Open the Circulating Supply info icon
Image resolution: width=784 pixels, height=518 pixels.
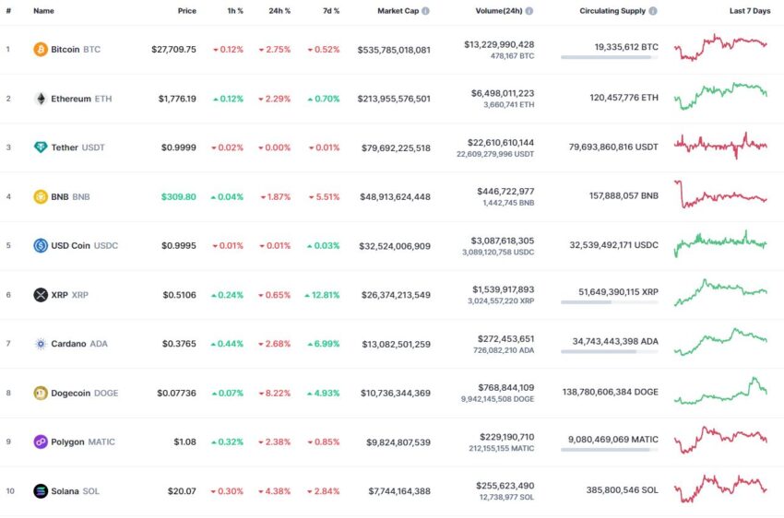tap(653, 11)
